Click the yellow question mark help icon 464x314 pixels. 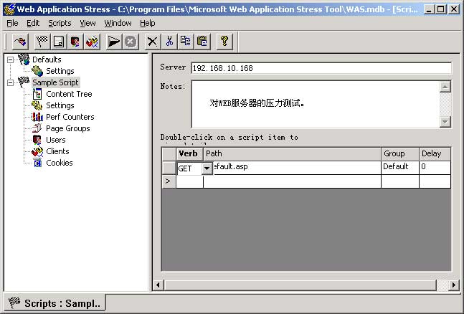pos(224,42)
